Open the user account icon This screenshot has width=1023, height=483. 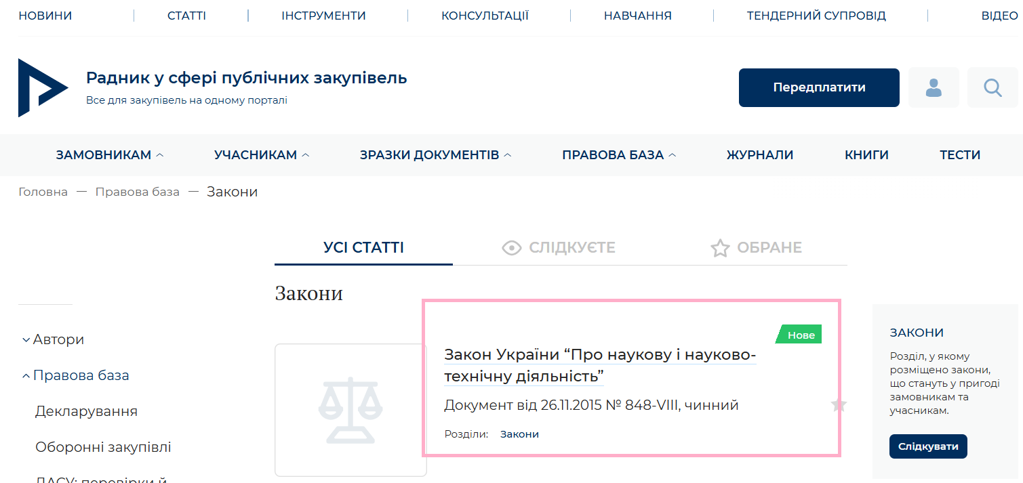934,87
